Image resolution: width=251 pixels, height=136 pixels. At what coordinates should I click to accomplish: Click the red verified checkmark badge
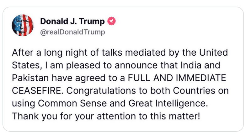click(111, 21)
